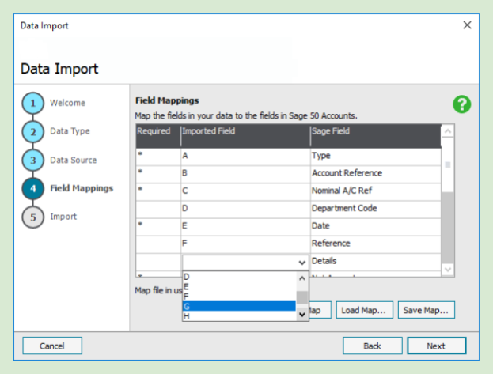Click step 2 Data Type circle icon

pos(33,132)
